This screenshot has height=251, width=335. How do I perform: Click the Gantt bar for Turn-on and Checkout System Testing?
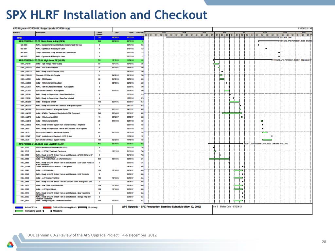[267, 140]
